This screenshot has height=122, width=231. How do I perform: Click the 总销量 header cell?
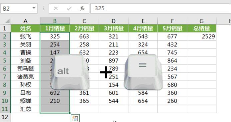pos(202,28)
